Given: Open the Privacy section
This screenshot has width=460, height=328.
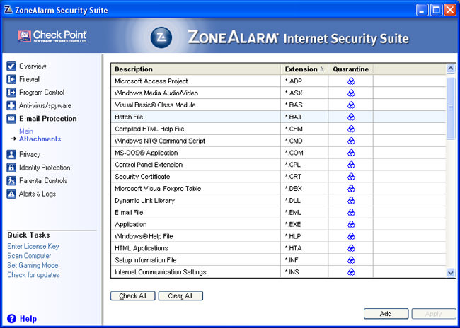Looking at the screenshot, I should [30, 155].
